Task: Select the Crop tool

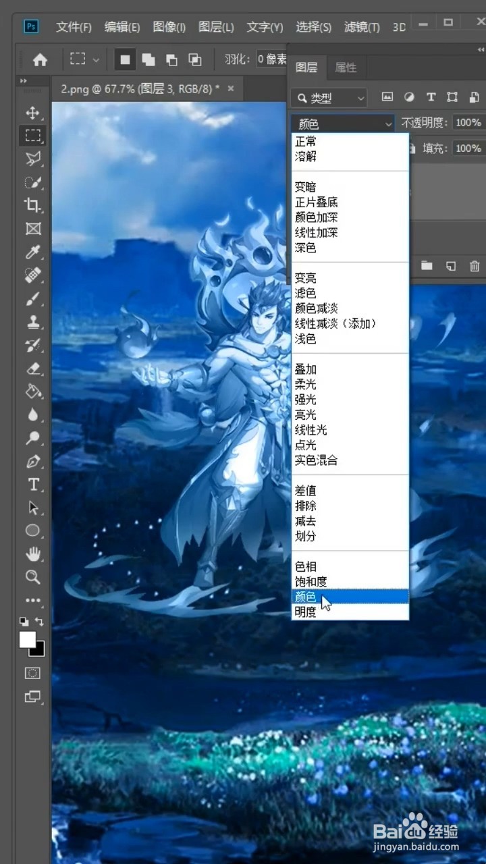Action: [x=32, y=205]
